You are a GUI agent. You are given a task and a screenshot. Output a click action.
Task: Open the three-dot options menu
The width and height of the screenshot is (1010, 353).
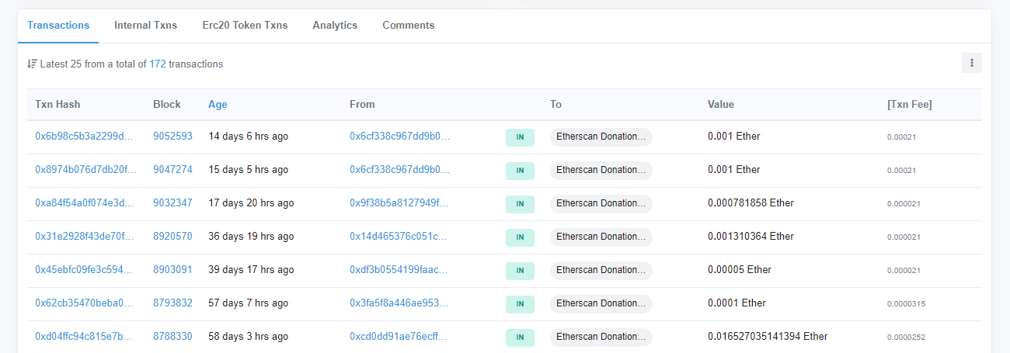971,63
